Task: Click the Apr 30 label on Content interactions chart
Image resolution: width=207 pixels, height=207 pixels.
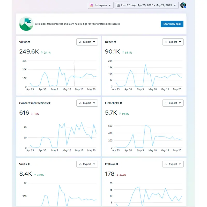Action: (42, 150)
